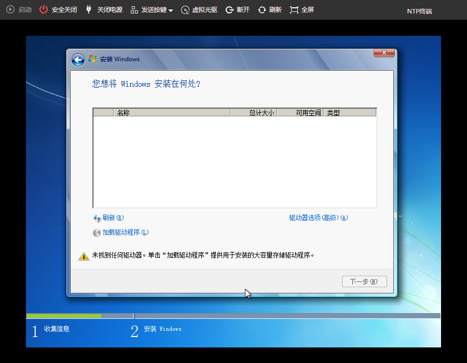The width and height of the screenshot is (467, 363).
Task: Click the 可用空间 column header
Action: (300, 113)
